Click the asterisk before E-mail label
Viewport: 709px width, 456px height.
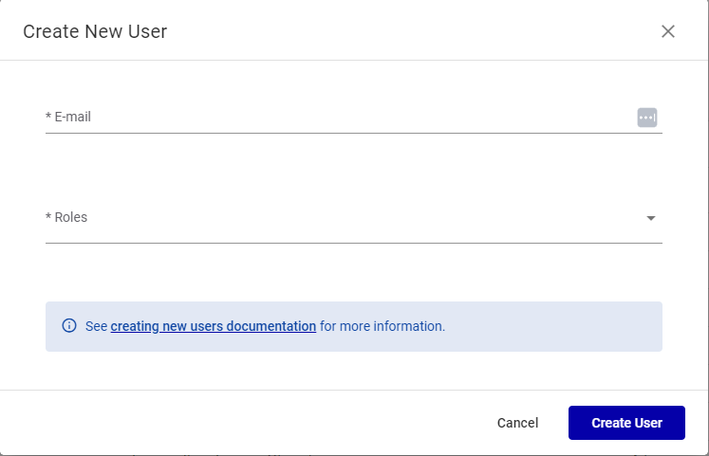tap(48, 117)
